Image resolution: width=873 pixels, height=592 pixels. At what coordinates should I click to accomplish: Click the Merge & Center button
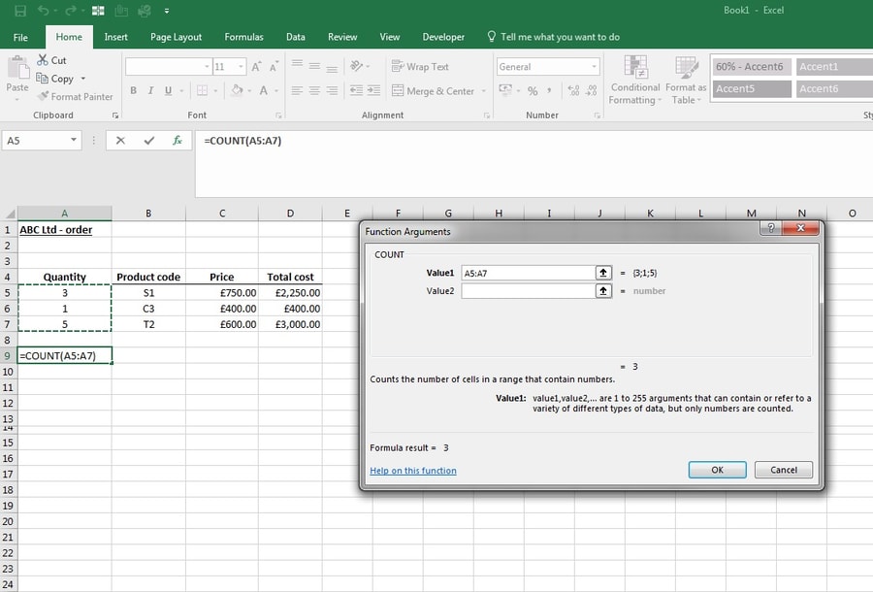[x=434, y=91]
